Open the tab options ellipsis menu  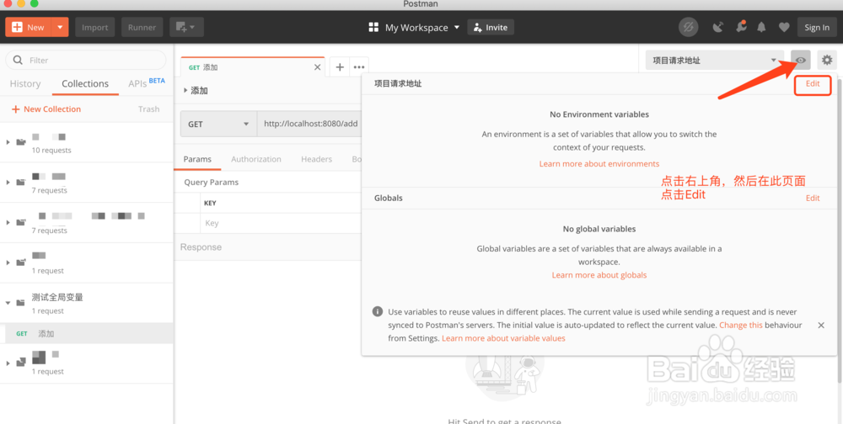[358, 67]
